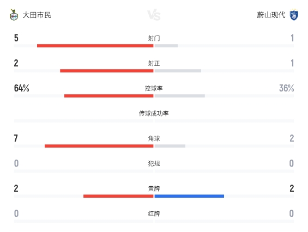This screenshot has height=232, width=308.
Task: Click the red 黄牌 yellow card bar
Action: click(118, 196)
